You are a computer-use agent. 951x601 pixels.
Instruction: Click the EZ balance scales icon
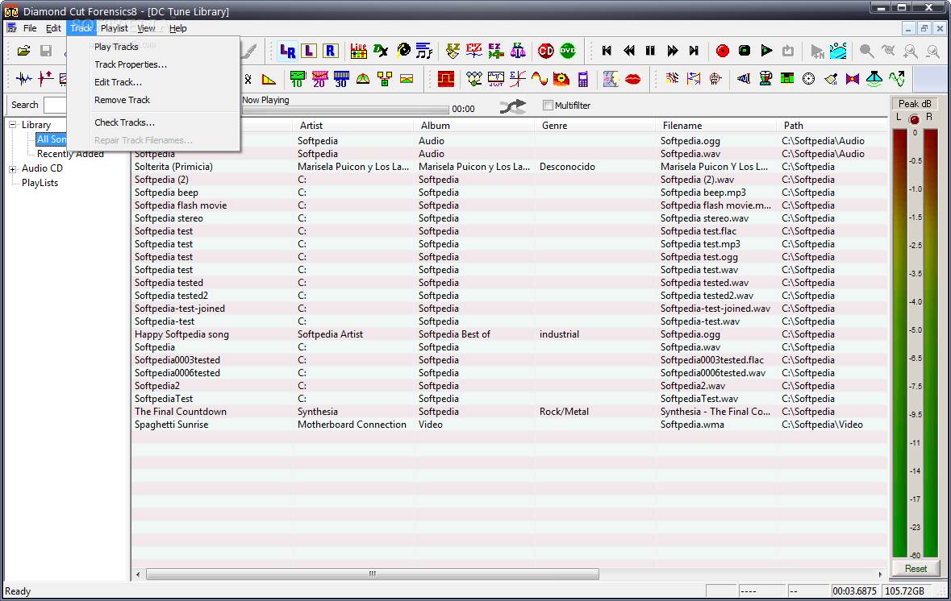point(518,51)
